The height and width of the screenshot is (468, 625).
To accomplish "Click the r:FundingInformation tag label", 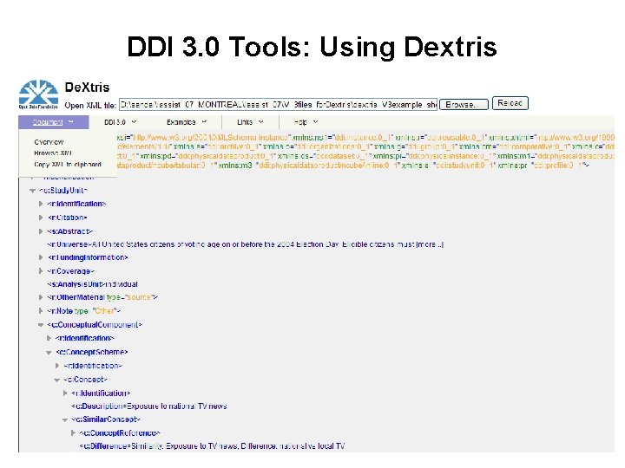I will coord(88,257).
